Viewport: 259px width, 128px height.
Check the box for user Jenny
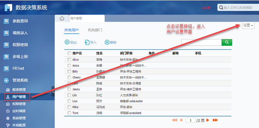[x=69, y=89]
